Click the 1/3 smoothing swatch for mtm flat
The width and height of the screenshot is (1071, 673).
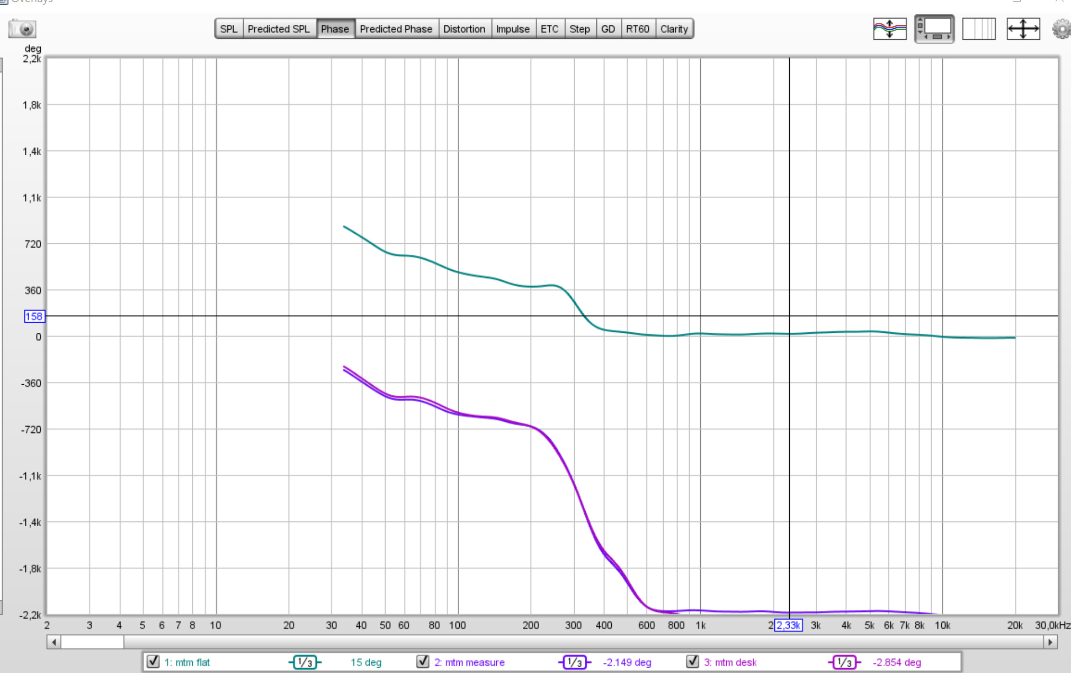click(x=305, y=662)
